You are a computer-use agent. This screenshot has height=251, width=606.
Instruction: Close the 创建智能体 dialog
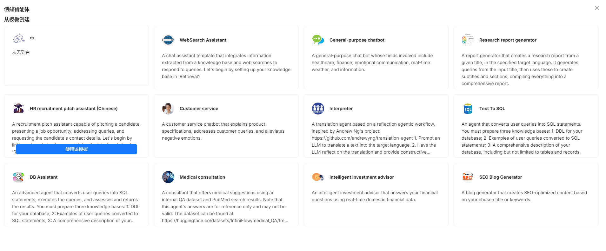click(597, 8)
